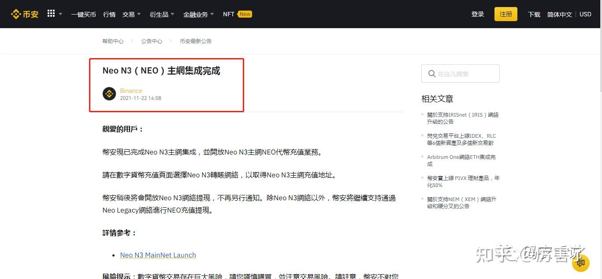Image resolution: width=602 pixels, height=279 pixels.
Task: Click the article title Neo N3 主網集成完成
Action: (x=161, y=70)
